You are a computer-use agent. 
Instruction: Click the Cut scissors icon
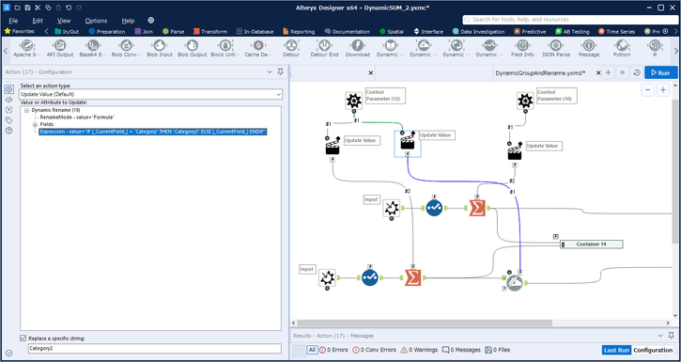38,8
